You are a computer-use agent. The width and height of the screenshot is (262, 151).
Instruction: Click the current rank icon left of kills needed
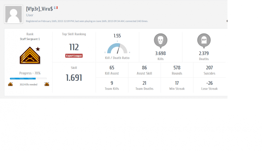point(10,84)
